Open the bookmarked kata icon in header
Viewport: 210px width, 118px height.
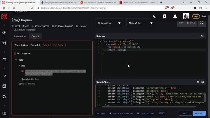[165, 16]
